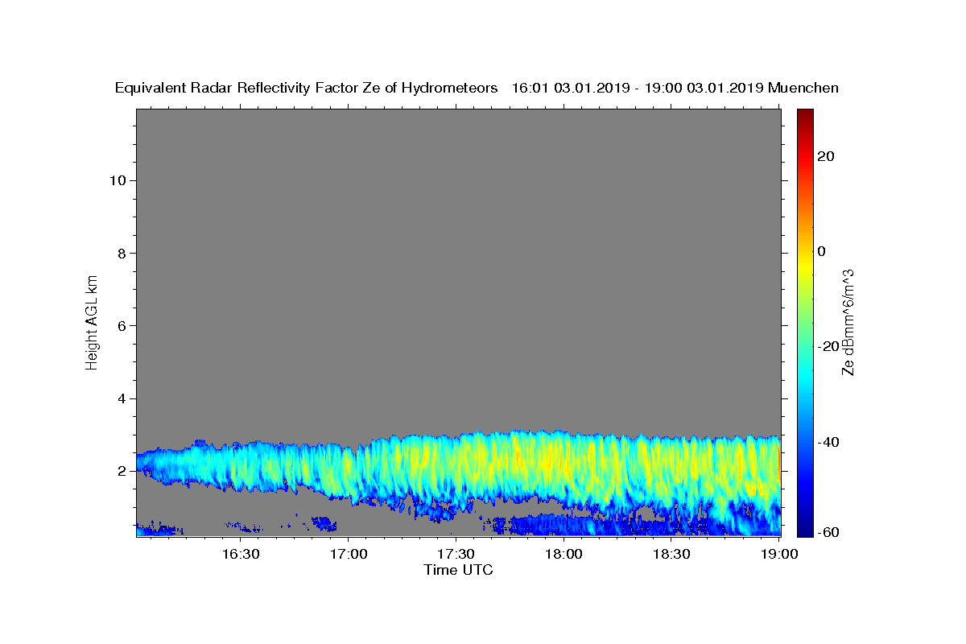The height and width of the screenshot is (644, 966).
Task: Pick the dark blue bottom of colorbar
Action: 805,530
